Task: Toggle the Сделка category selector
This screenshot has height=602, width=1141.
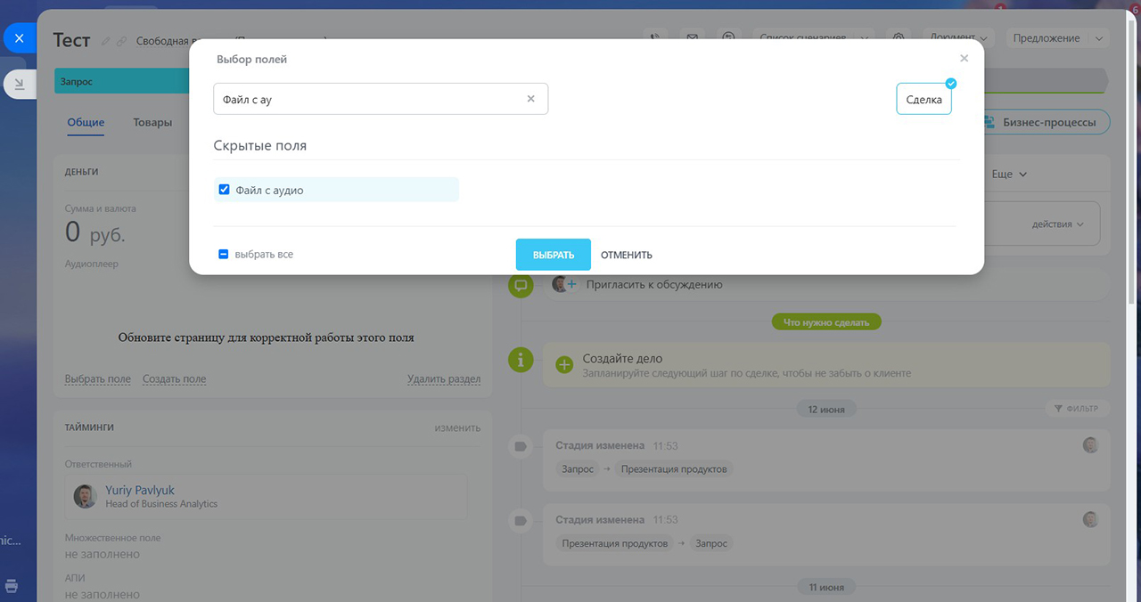Action: [x=924, y=100]
